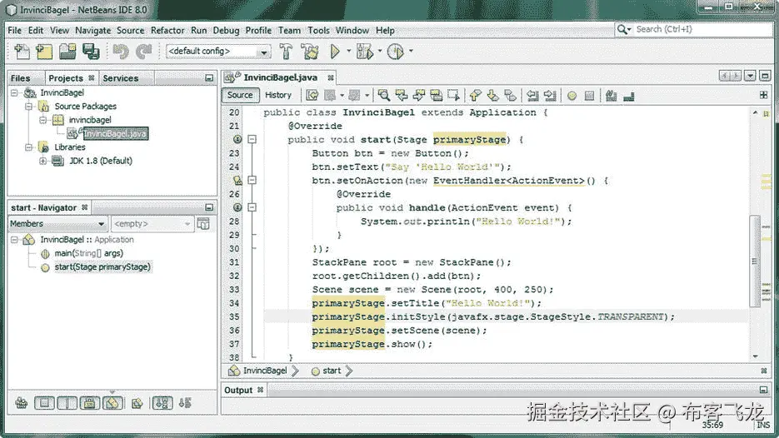This screenshot has height=438, width=779.
Task: Open the File menu
Action: 14,30
